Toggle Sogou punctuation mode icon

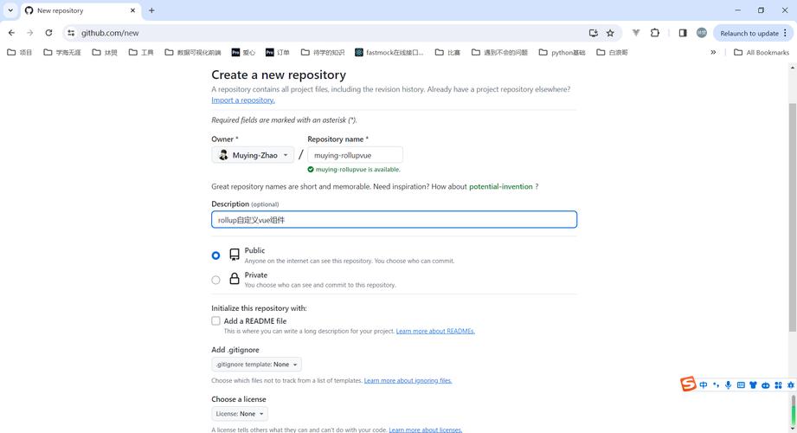[x=717, y=385]
